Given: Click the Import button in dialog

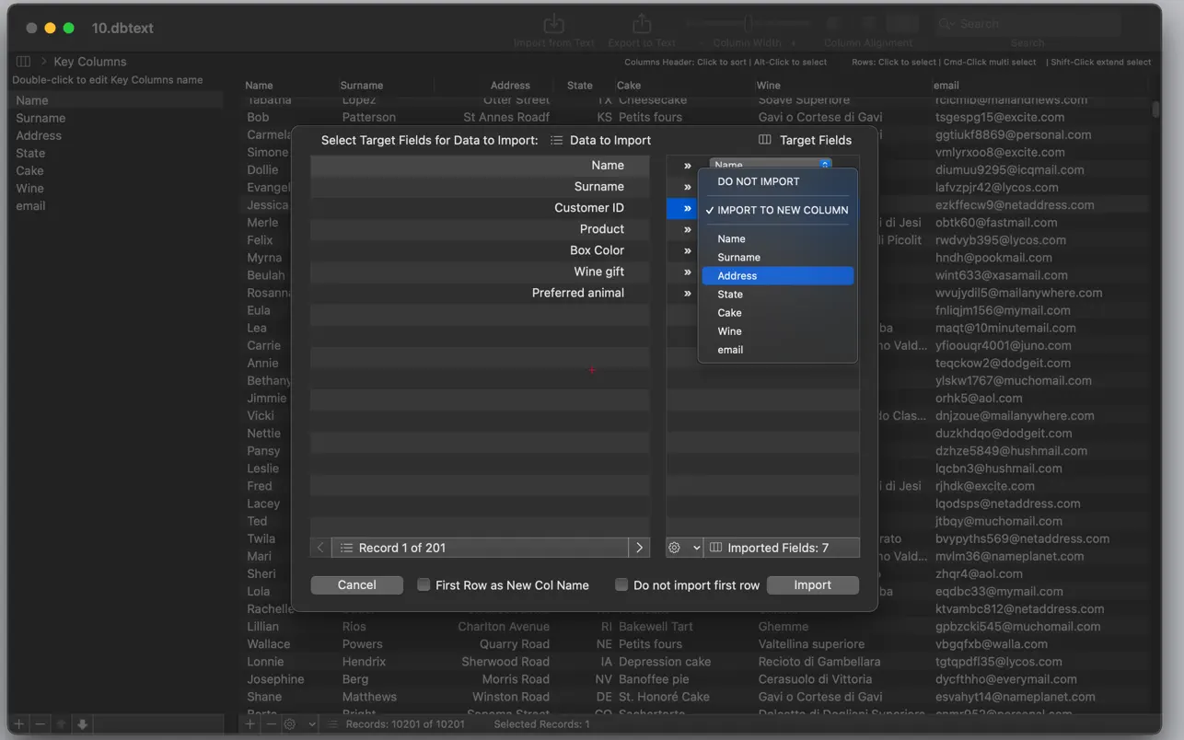Looking at the screenshot, I should [812, 585].
